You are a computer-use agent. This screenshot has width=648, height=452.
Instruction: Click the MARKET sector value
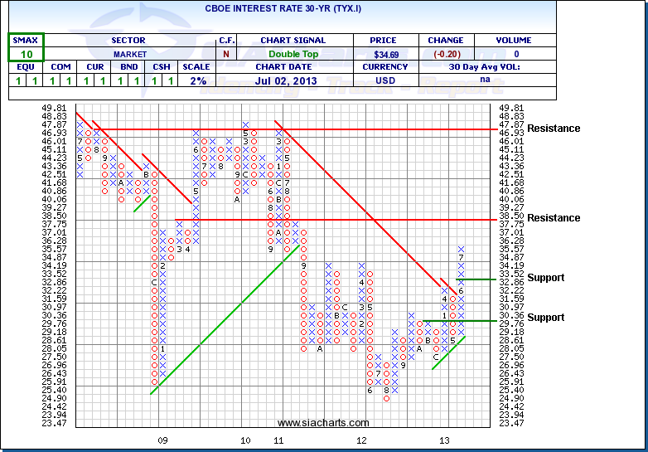pyautogui.click(x=128, y=54)
